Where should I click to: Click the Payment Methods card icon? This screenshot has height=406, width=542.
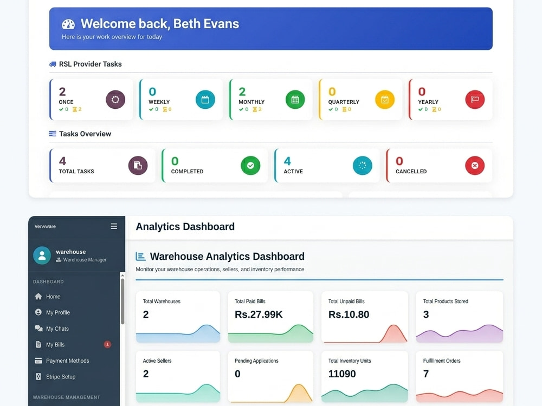(38, 361)
